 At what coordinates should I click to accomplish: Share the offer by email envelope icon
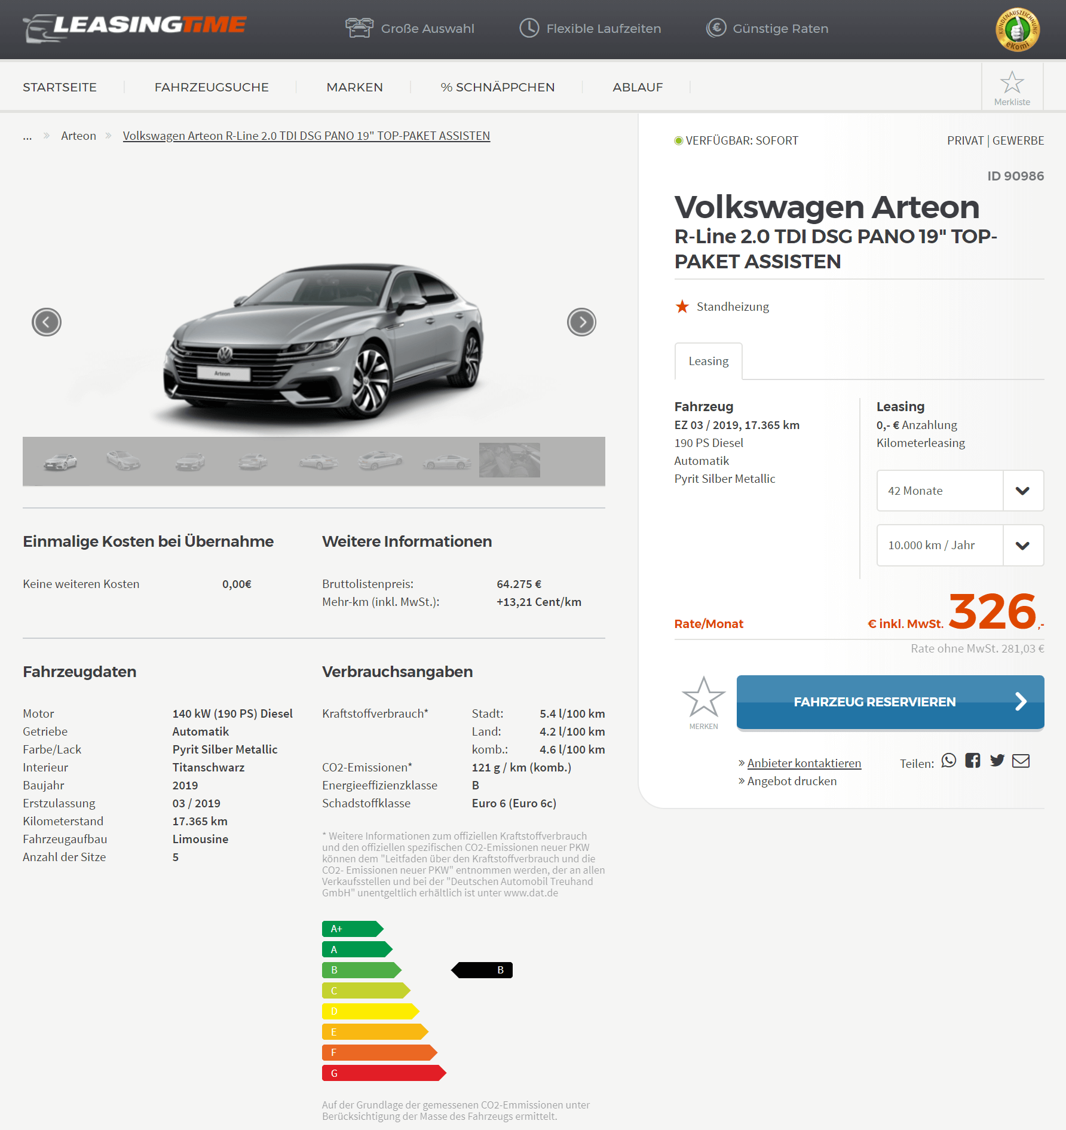pyautogui.click(x=1021, y=761)
